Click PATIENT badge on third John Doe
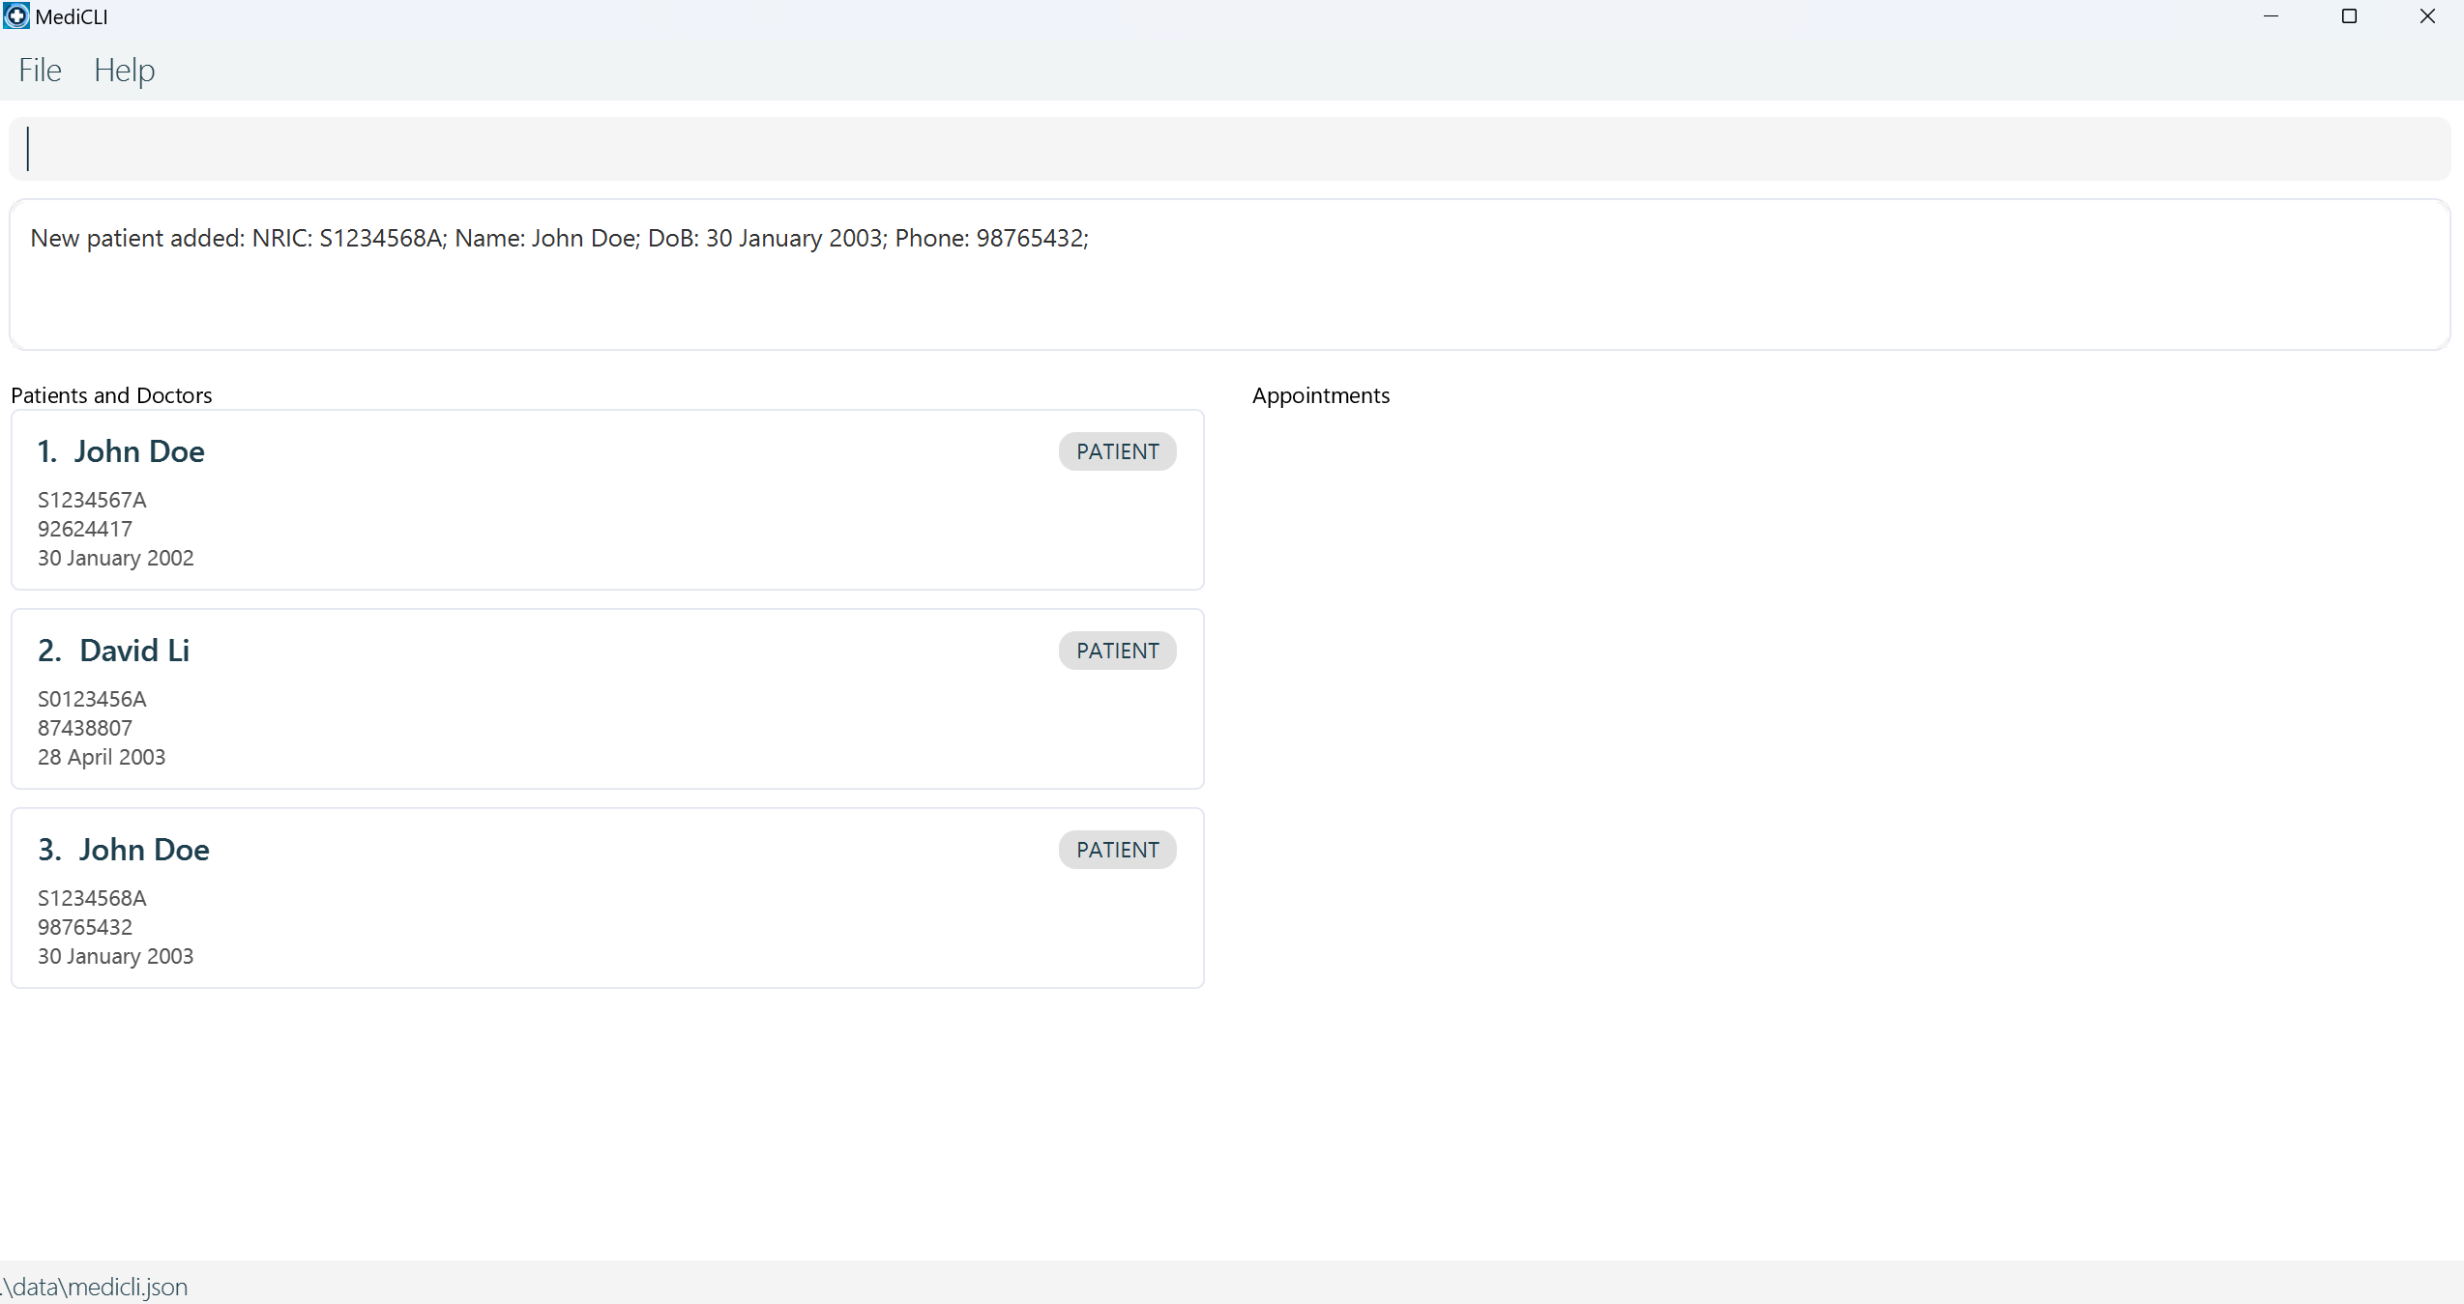This screenshot has height=1304, width=2464. (x=1117, y=850)
